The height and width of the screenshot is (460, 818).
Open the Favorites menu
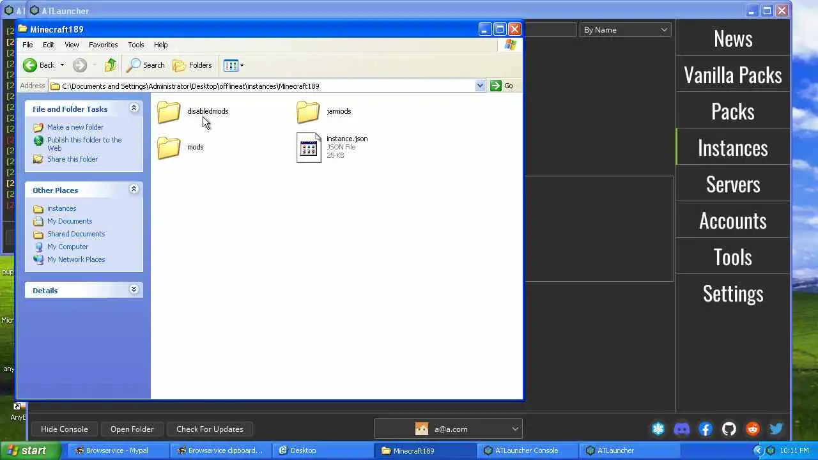[x=103, y=45]
